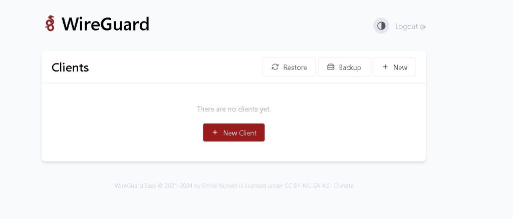Create a client with red New Client button
The width and height of the screenshot is (513, 219).
233,132
